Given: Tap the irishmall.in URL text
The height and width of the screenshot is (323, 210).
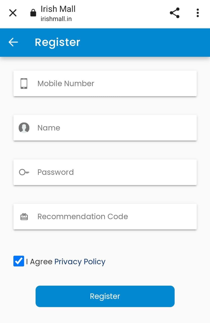Looking at the screenshot, I should click(56, 19).
